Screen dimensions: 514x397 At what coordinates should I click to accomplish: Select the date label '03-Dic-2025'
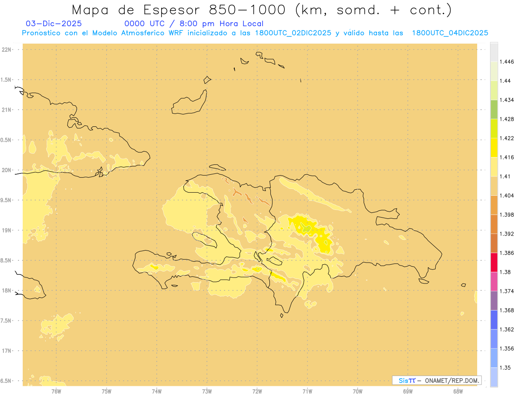(54, 24)
